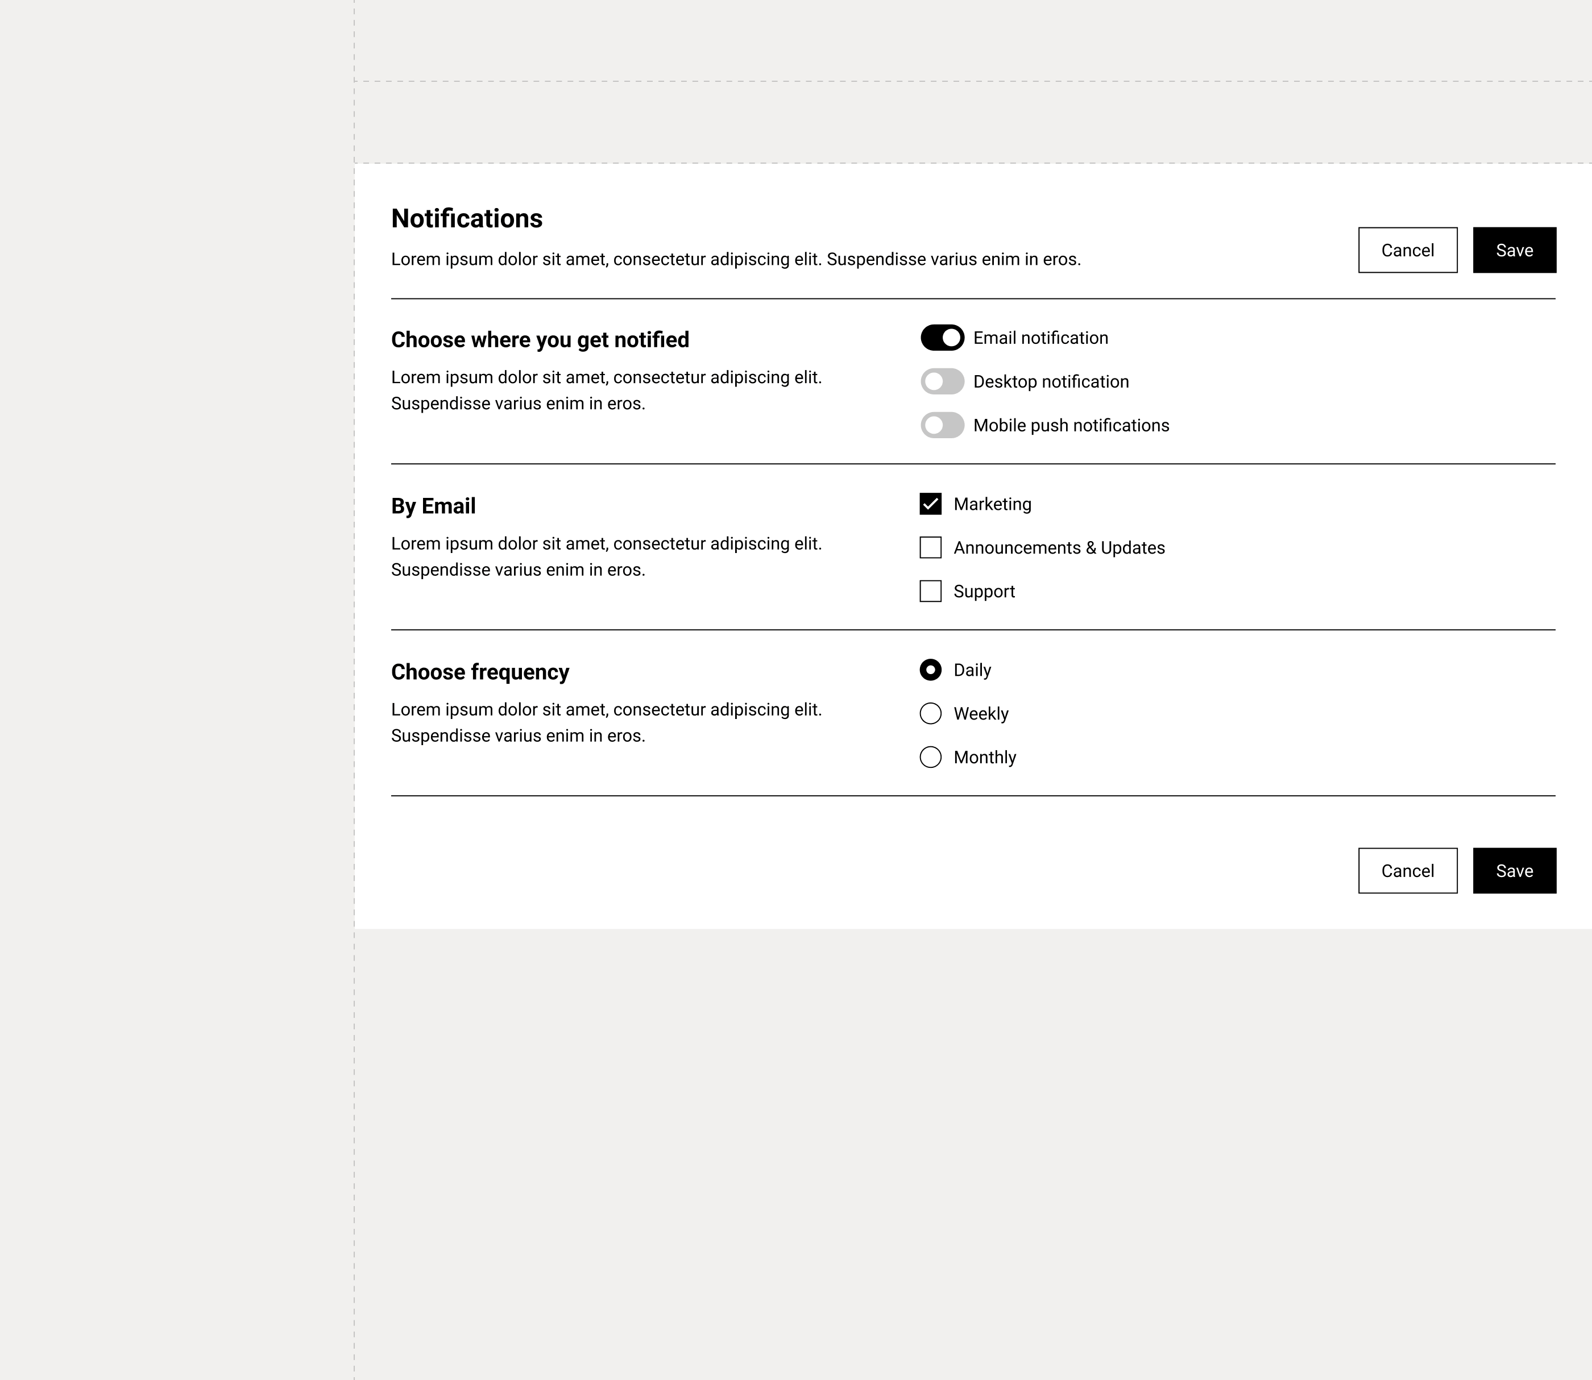This screenshot has height=1380, width=1592.
Task: Check the Support checkbox
Action: pos(930,592)
